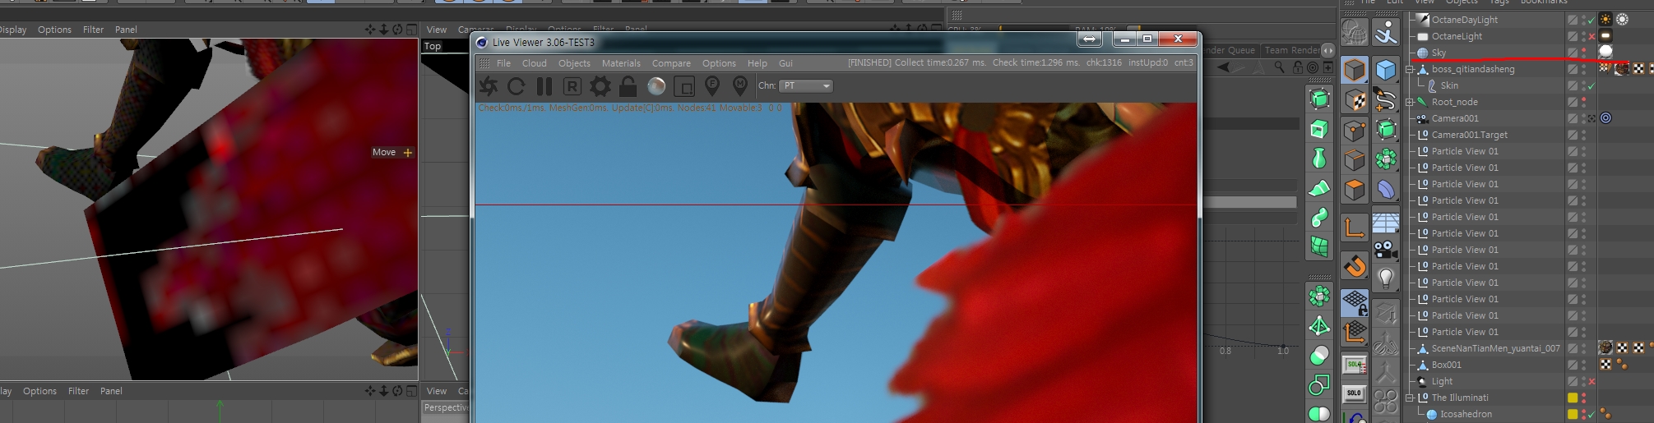Viewport: 1654px width, 423px height.
Task: Expand the boss_qitiandasheng object tree
Action: tap(1409, 69)
